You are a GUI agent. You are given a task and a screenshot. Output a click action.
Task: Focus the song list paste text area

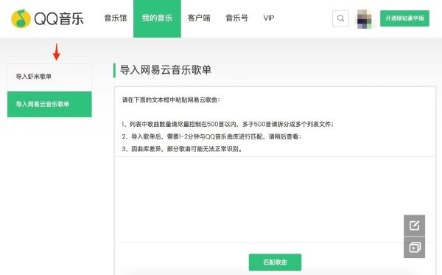point(275,199)
